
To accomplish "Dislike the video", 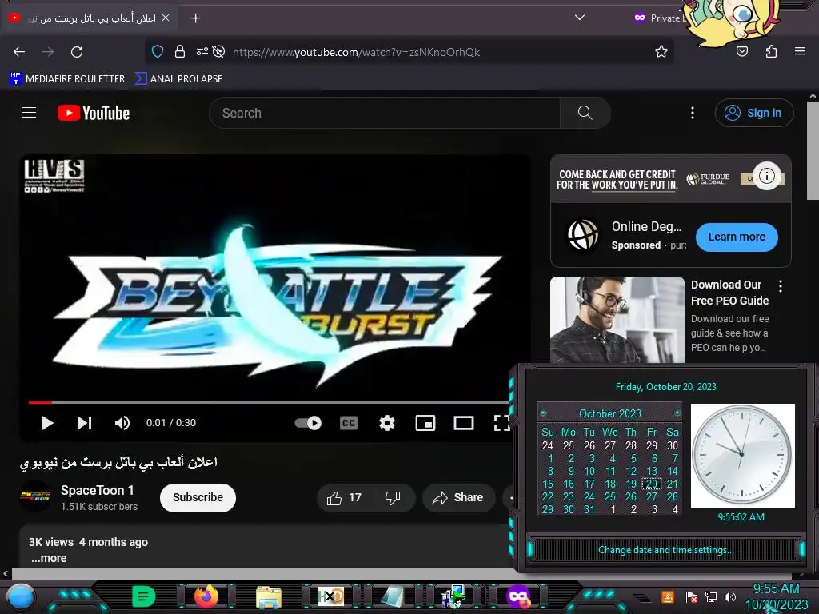I will click(394, 497).
